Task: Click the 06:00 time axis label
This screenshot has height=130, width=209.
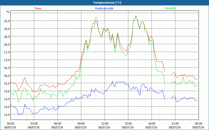Action: pos(57,124)
